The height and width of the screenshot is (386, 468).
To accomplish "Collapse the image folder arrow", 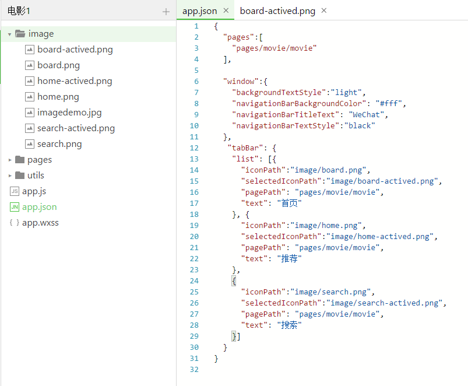I will (10, 34).
